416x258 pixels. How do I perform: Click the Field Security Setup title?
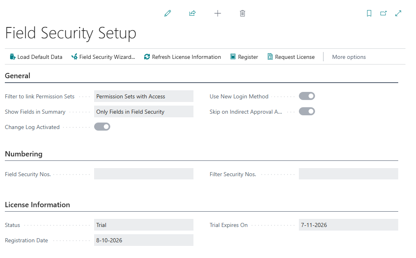[x=71, y=33]
